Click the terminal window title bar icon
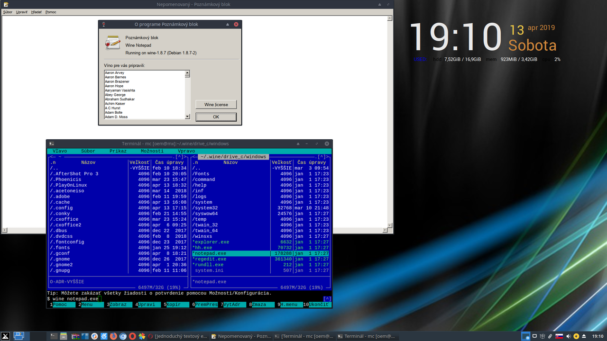This screenshot has width=607, height=341. 51,144
